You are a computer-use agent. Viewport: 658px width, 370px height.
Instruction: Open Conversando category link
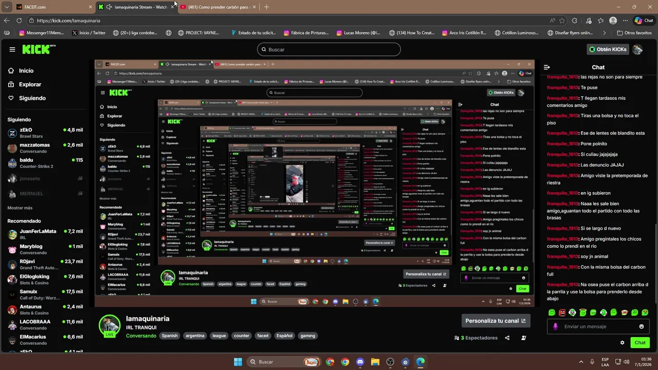point(141,336)
